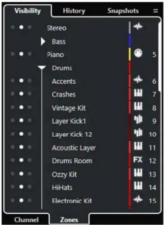Toggle visibility dot for Layer Kick1

coord(21,120)
